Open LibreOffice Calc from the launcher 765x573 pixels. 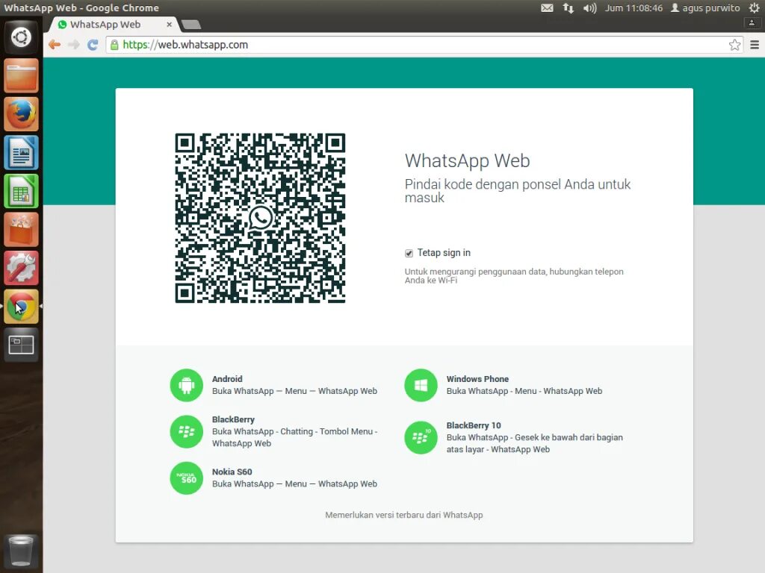(21, 191)
